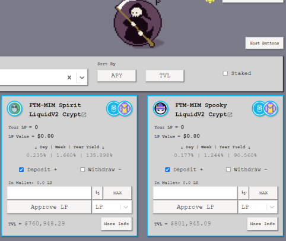Click the 0.177% day yield value
The height and width of the screenshot is (241, 286).
point(184,155)
